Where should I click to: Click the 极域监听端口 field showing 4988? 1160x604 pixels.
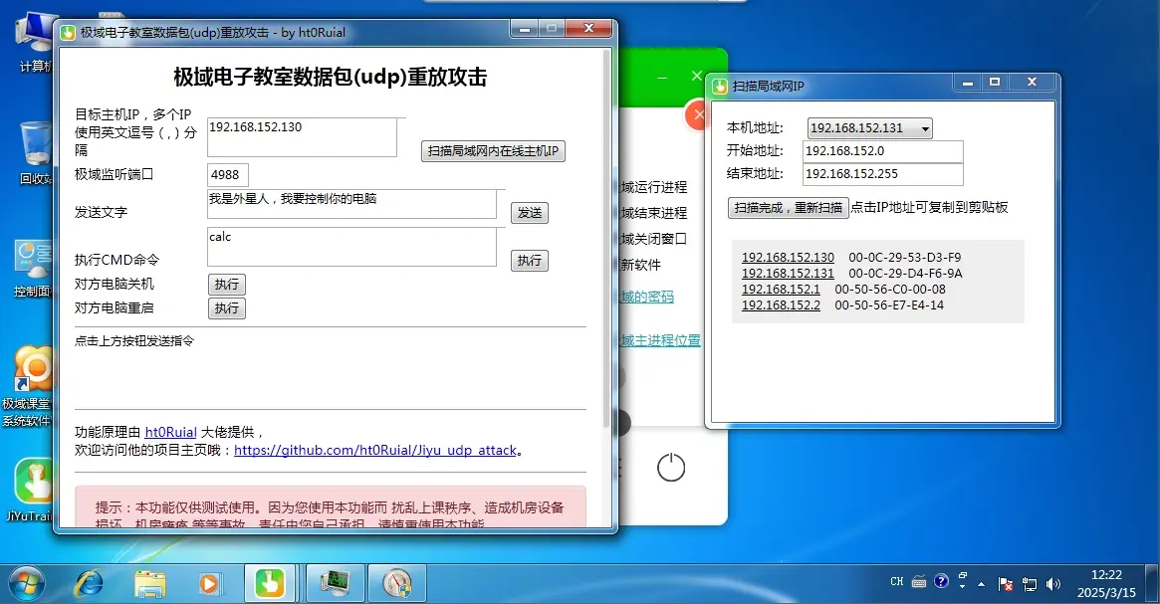pos(227,174)
